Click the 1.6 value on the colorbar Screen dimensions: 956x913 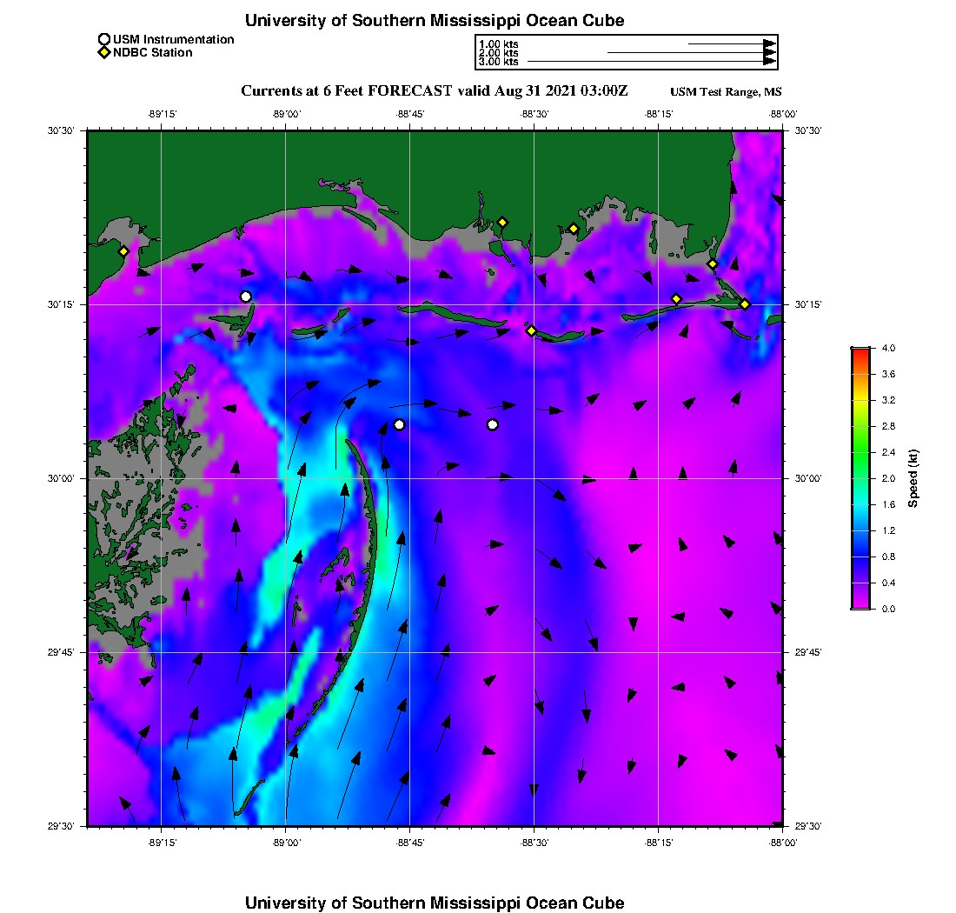tap(888, 504)
